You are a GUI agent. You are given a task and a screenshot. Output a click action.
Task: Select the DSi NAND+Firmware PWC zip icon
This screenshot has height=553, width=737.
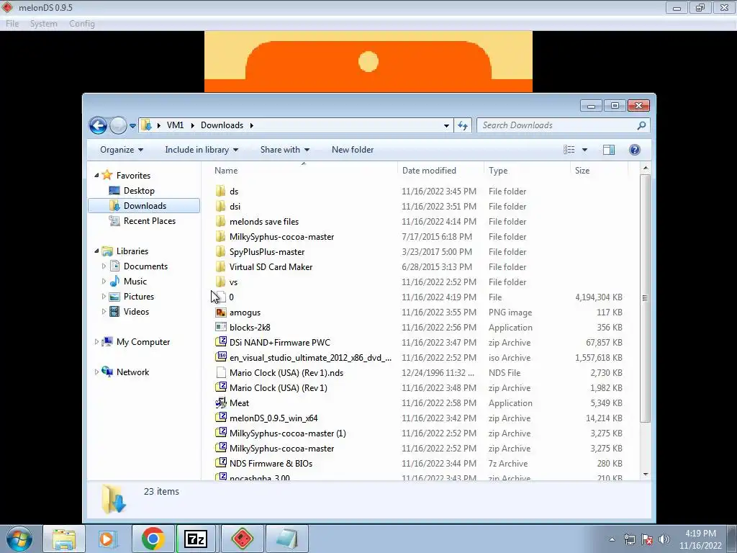click(x=220, y=342)
